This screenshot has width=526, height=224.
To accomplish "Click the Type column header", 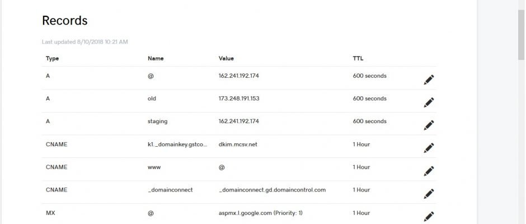I will click(x=53, y=58).
